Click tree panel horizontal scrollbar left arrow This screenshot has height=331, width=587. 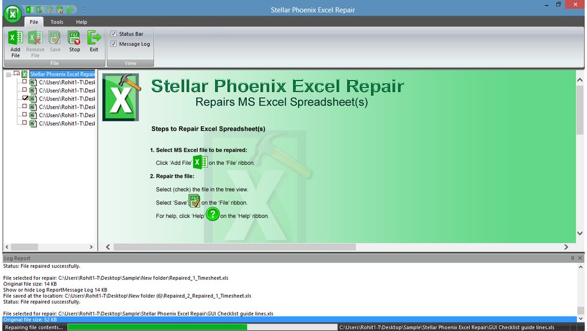(7, 247)
